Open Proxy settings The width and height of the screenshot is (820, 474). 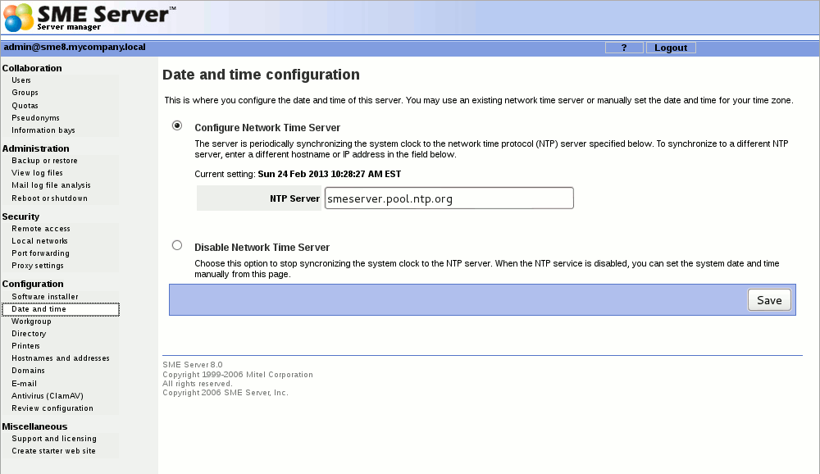[38, 266]
